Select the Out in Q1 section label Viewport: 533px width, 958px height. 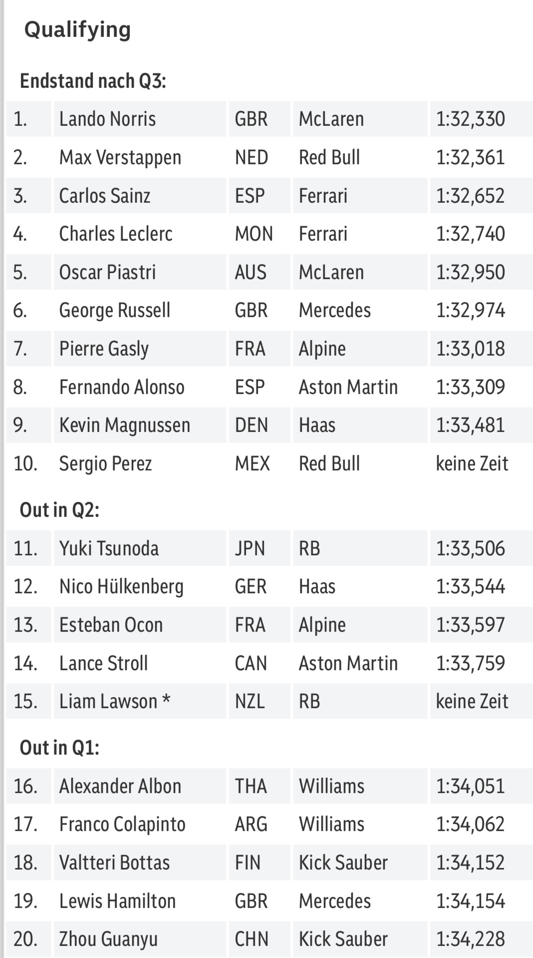pos(59,748)
